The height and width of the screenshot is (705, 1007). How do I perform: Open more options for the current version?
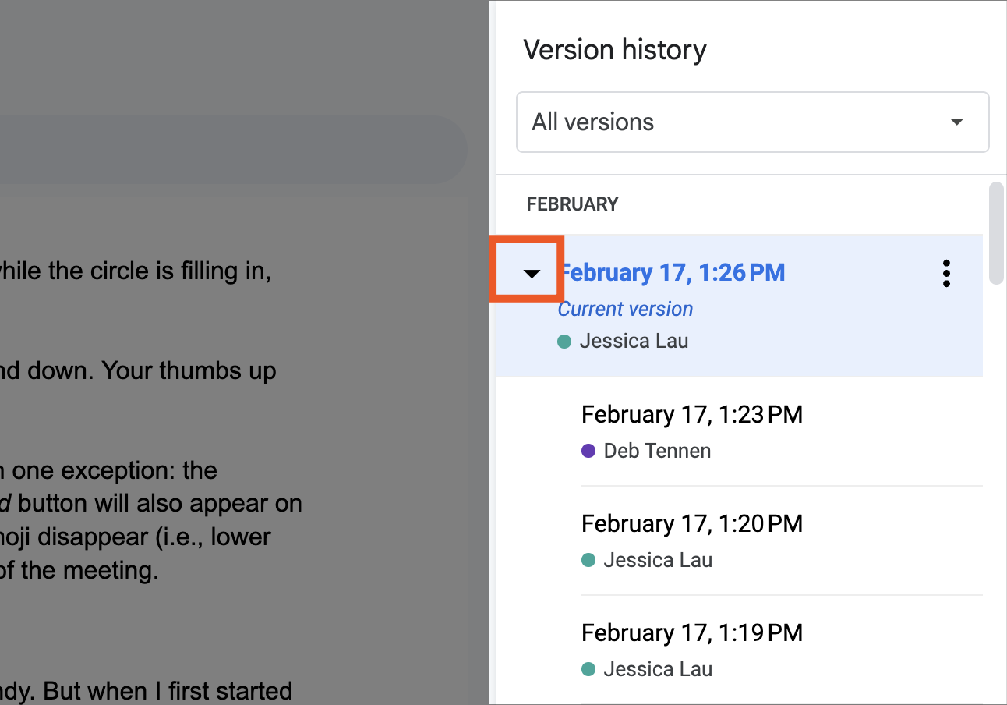tap(945, 273)
